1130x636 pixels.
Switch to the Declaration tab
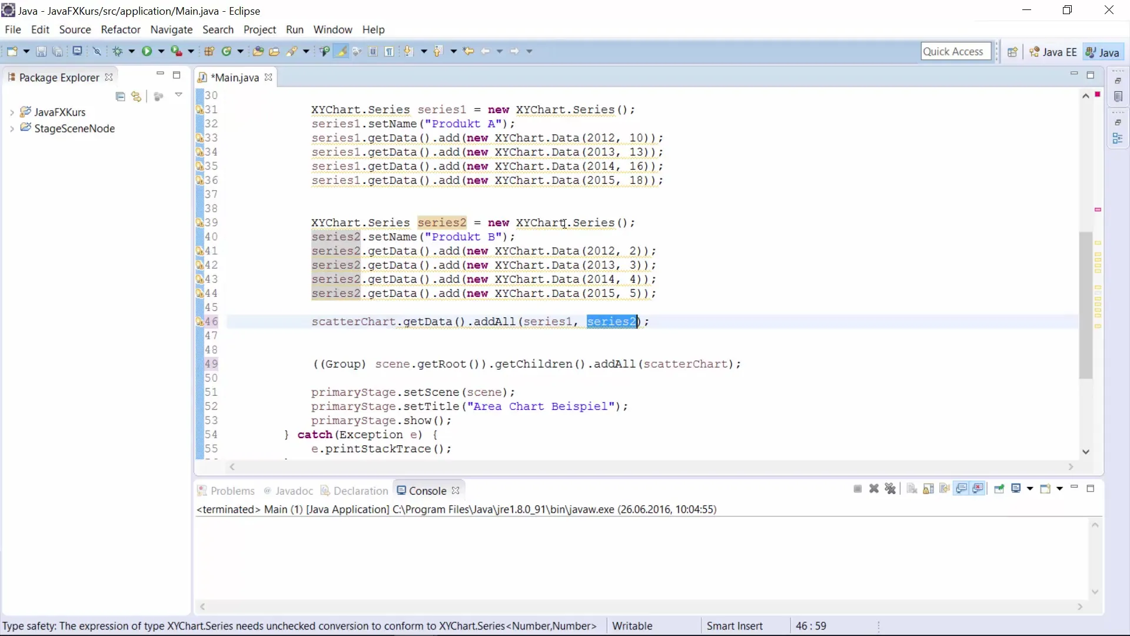click(354, 491)
